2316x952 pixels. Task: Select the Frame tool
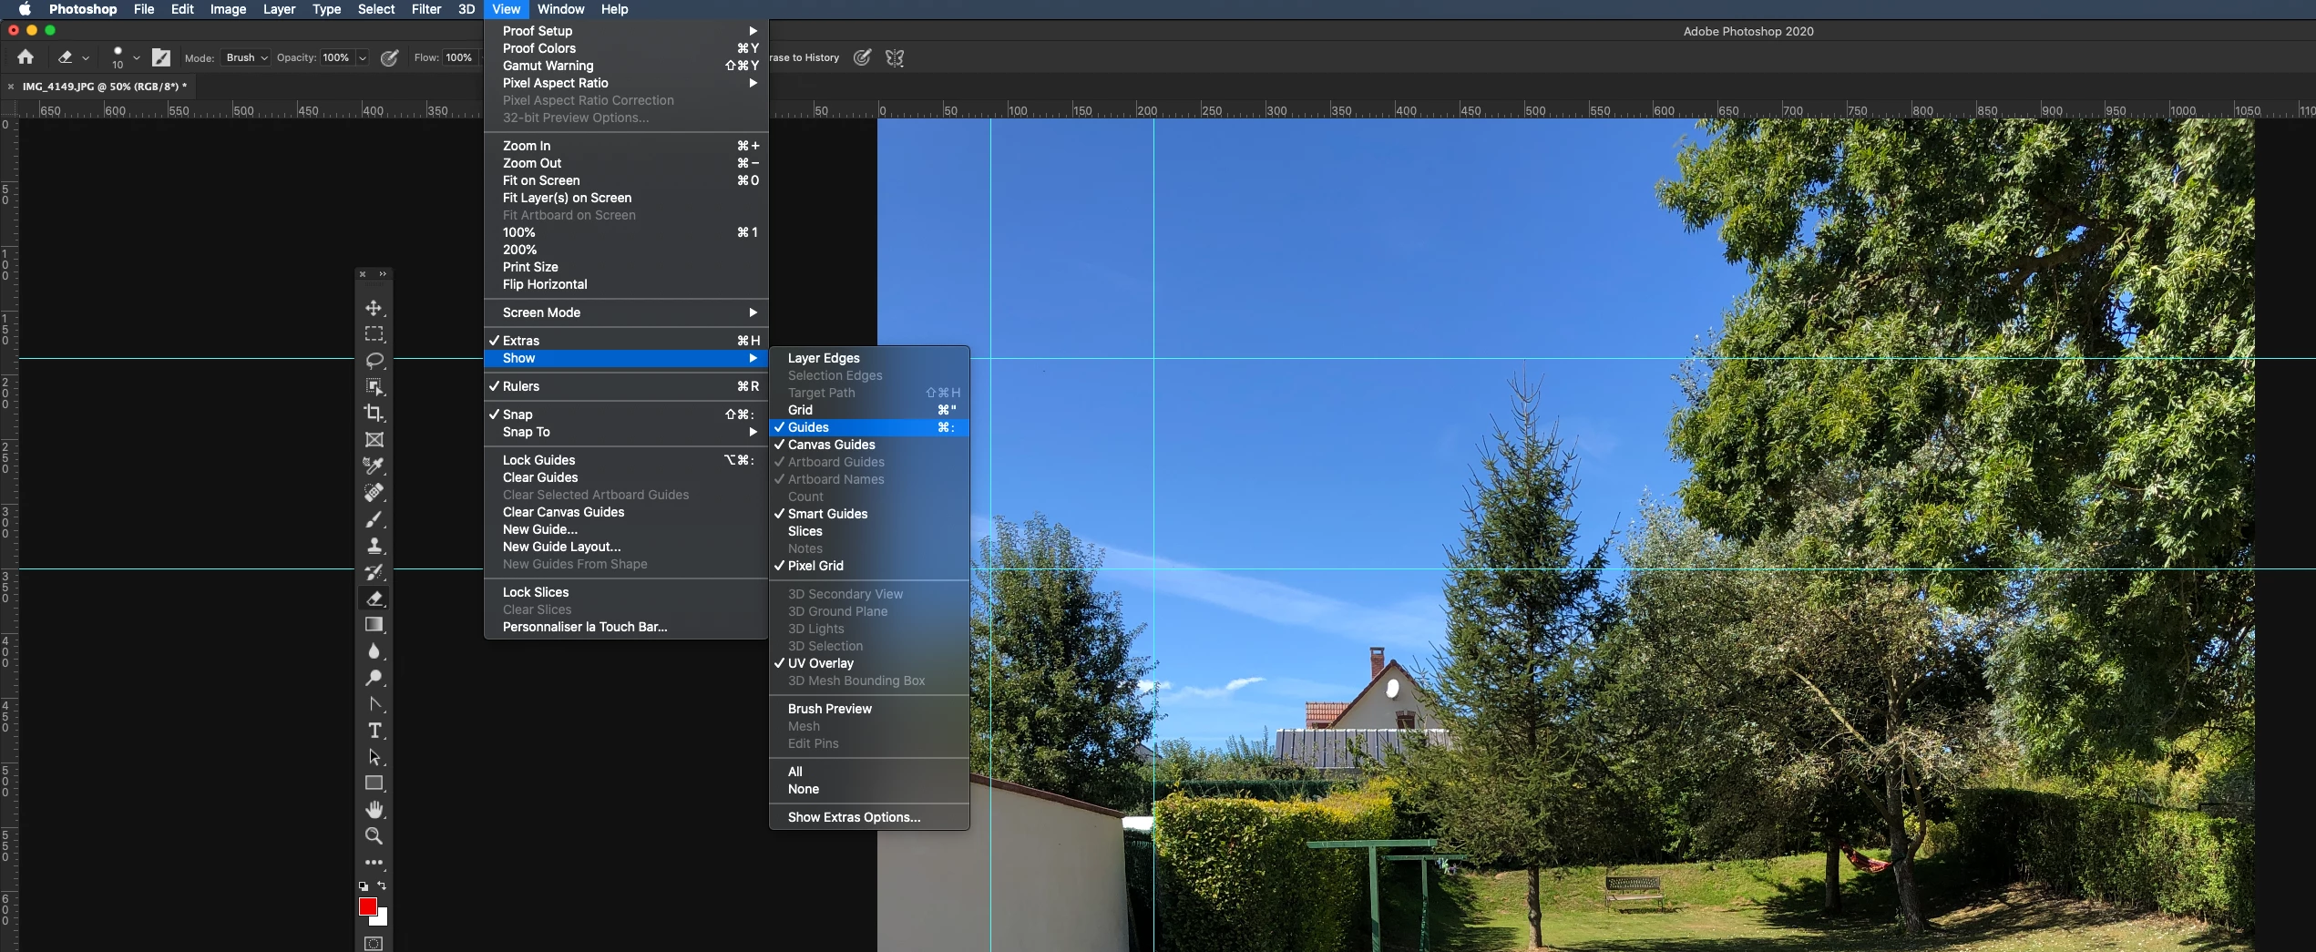tap(374, 440)
